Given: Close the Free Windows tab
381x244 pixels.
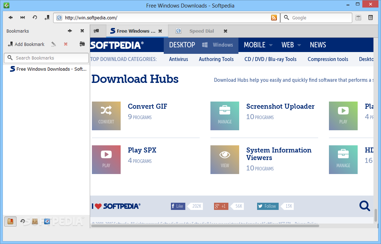Looking at the screenshot, I should click(x=160, y=31).
